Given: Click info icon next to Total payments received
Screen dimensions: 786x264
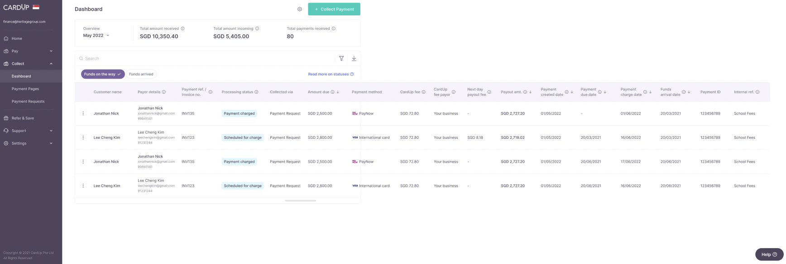Looking at the screenshot, I should coord(334,28).
